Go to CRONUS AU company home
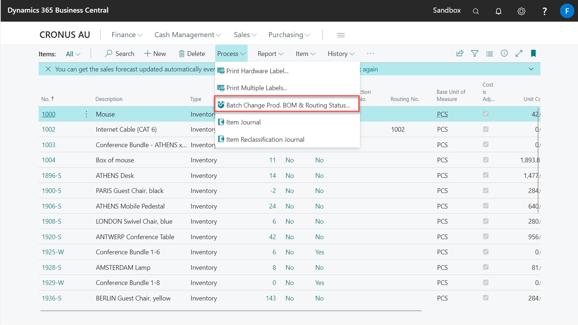The width and height of the screenshot is (578, 325). tap(65, 35)
